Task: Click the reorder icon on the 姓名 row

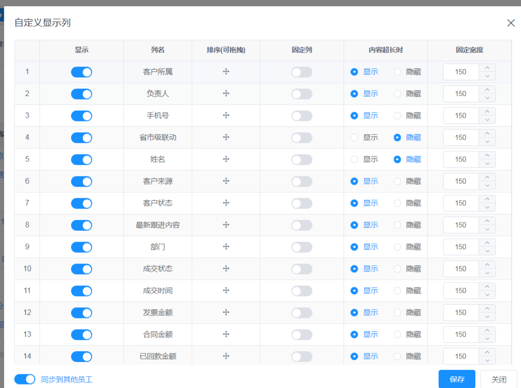Action: [x=225, y=159]
